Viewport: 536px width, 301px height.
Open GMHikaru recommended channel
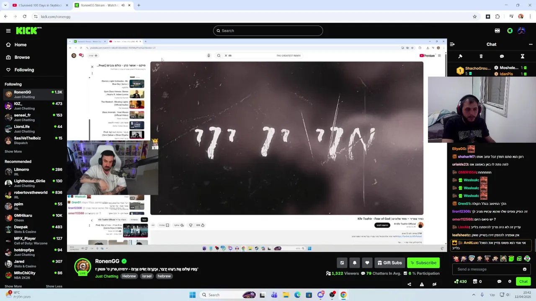[33, 218]
